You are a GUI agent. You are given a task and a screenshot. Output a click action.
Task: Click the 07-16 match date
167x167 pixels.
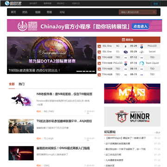[134, 63]
